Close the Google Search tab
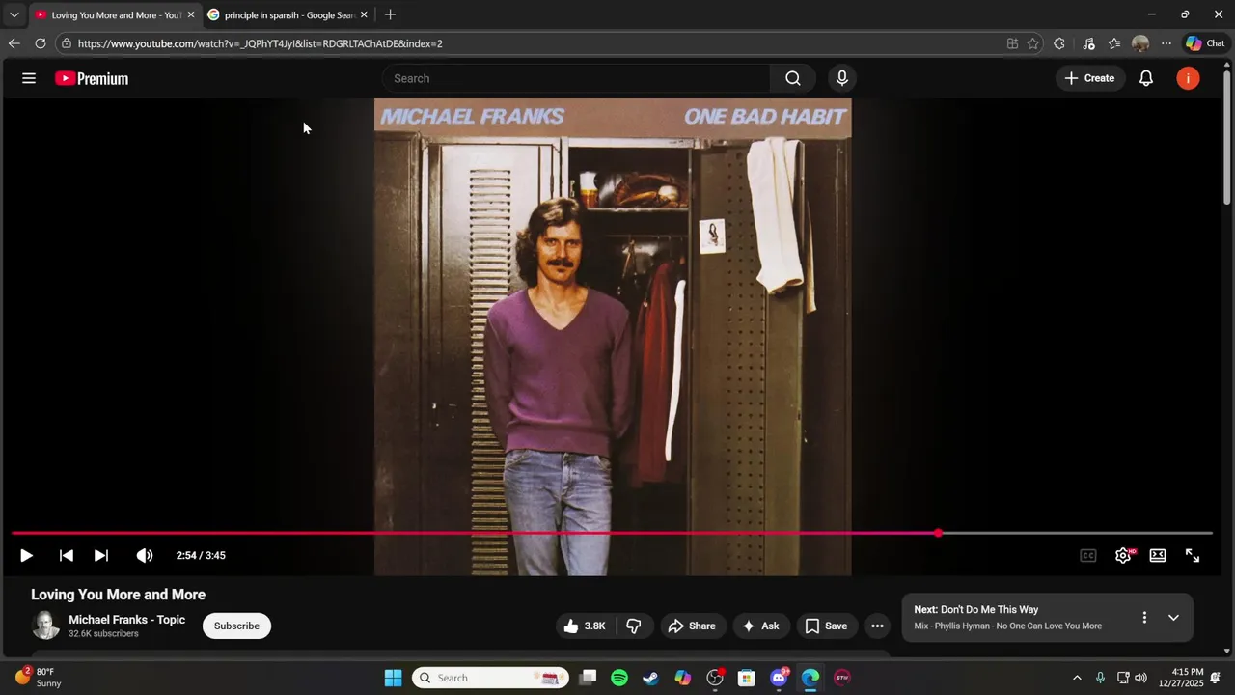This screenshot has width=1235, height=695. (x=364, y=14)
